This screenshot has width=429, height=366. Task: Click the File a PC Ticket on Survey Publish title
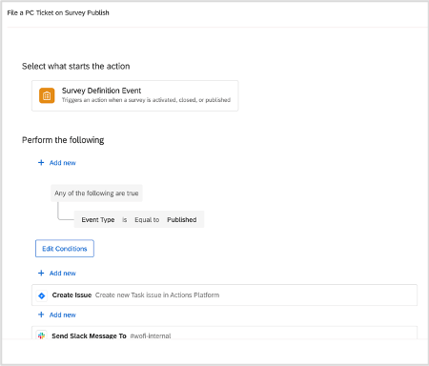(58, 13)
